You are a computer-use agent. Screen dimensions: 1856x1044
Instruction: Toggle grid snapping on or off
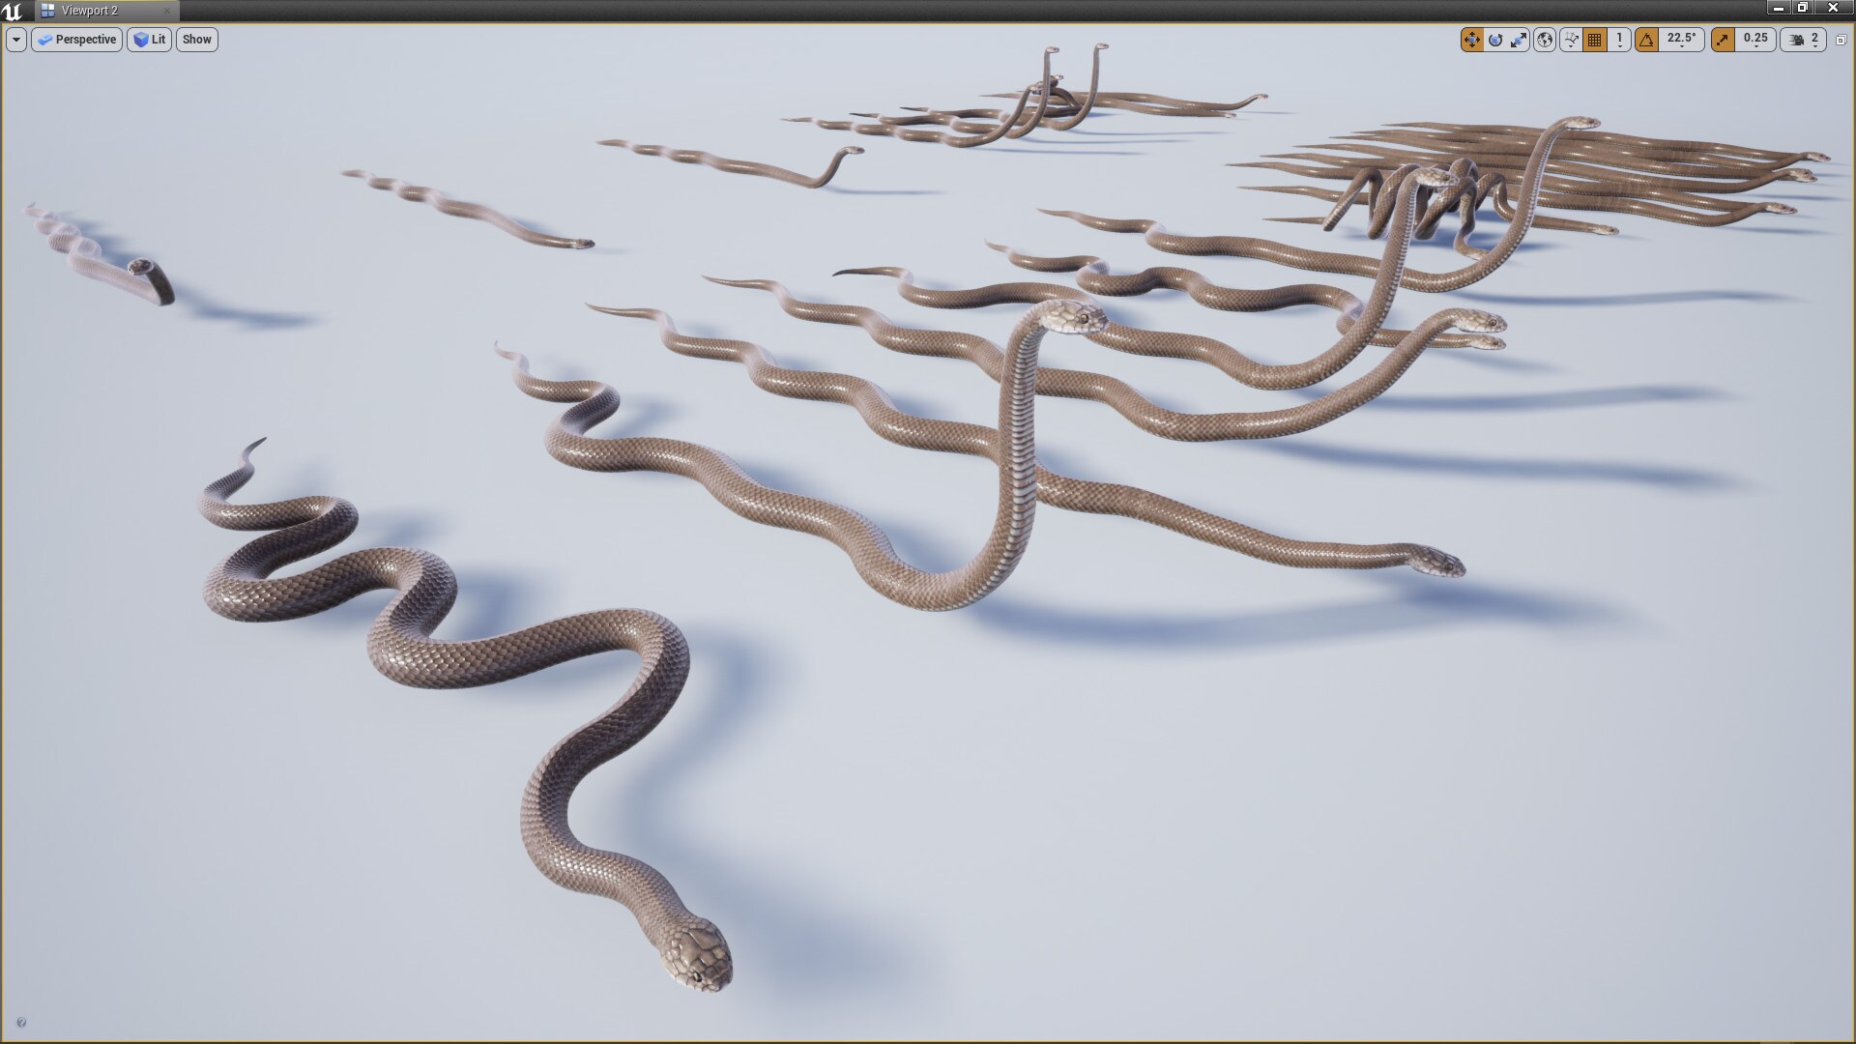point(1595,40)
